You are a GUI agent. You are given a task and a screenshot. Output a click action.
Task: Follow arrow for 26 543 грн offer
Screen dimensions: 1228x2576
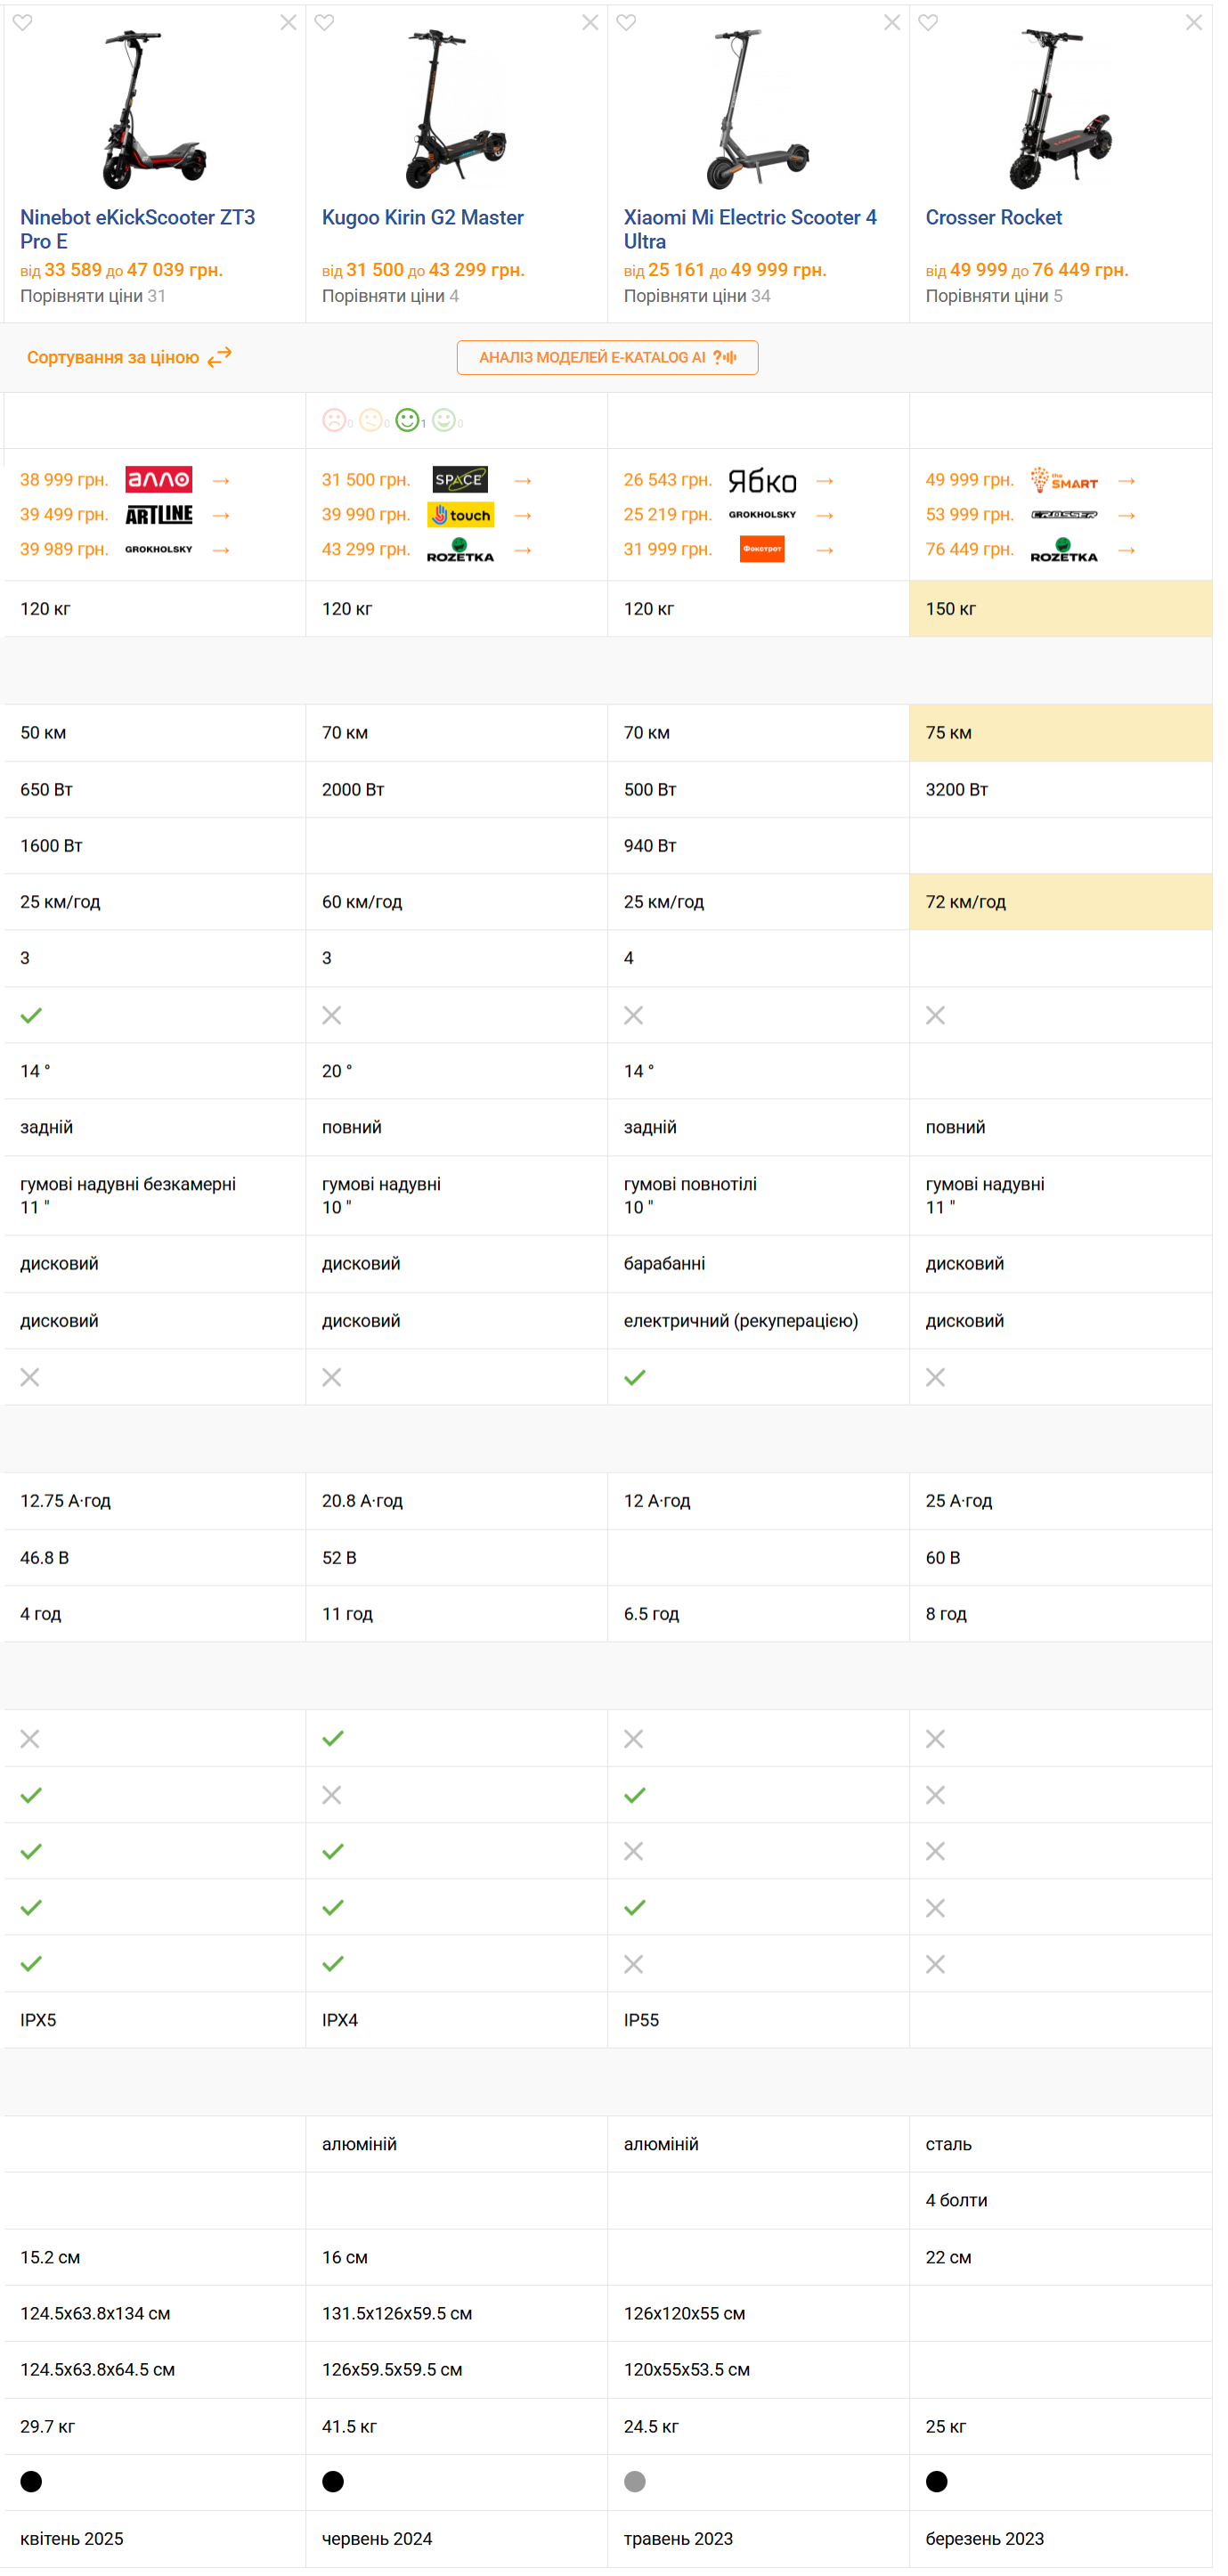tap(825, 481)
